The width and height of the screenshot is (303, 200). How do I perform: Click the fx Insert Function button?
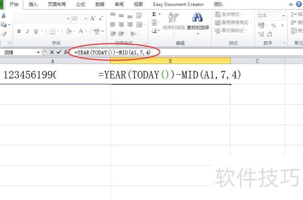(x=66, y=52)
